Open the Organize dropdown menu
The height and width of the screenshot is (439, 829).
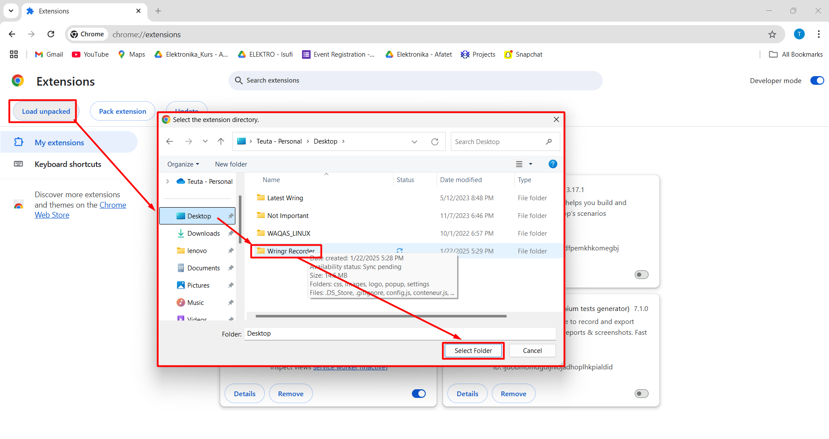[183, 164]
